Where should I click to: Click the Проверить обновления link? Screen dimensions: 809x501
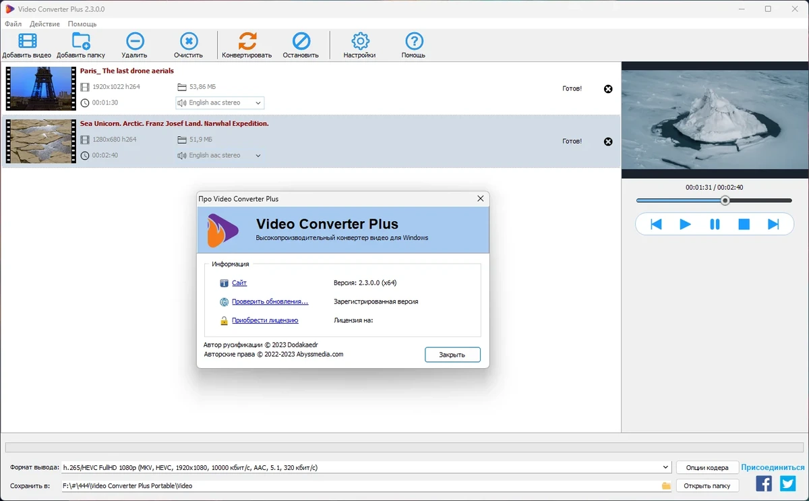point(270,302)
